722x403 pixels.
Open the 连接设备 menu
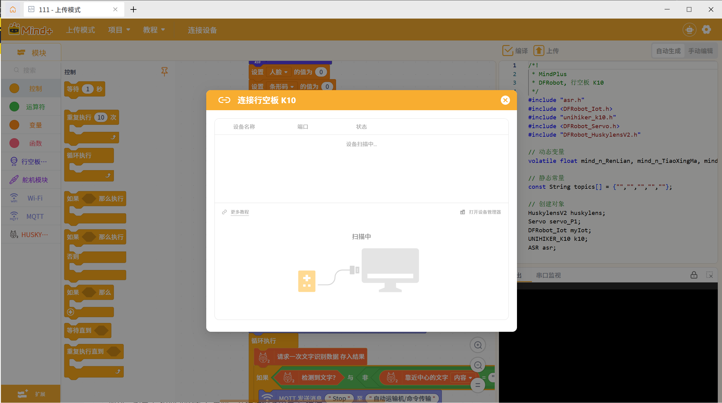[202, 30]
